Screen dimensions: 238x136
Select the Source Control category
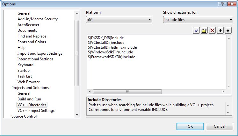click(x=24, y=116)
